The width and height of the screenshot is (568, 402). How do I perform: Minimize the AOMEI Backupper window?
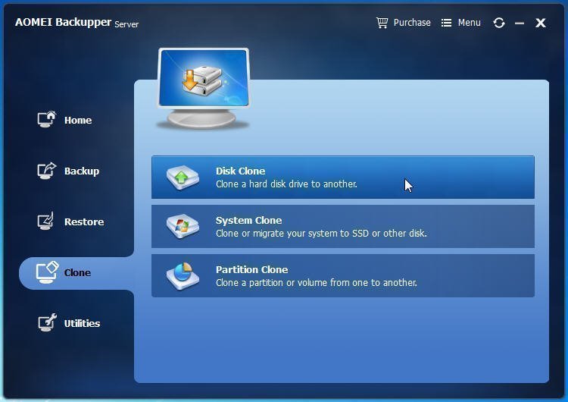(520, 24)
